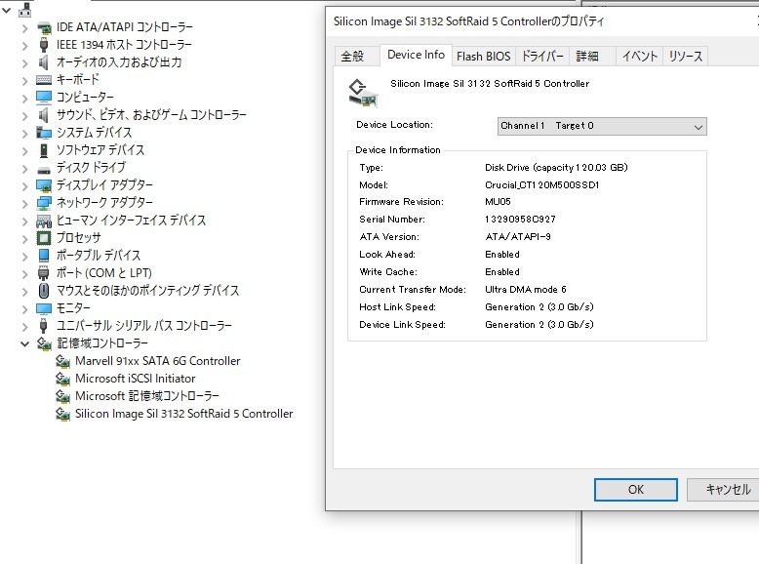Click the serial number 13290958C927
Viewport: 759px width, 564px height.
click(x=520, y=220)
